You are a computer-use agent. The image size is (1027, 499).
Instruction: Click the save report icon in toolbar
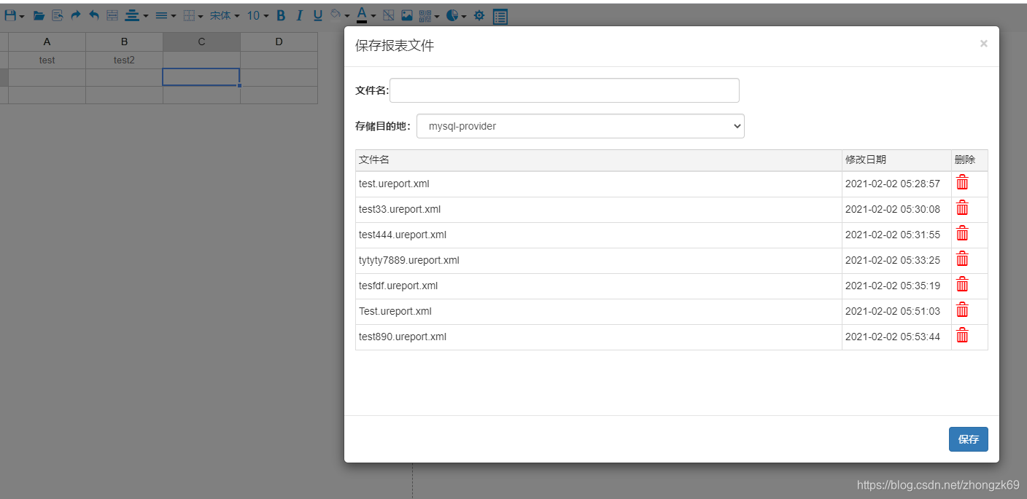[x=10, y=15]
